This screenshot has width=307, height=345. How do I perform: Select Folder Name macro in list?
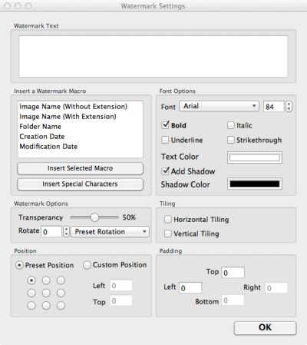click(40, 127)
